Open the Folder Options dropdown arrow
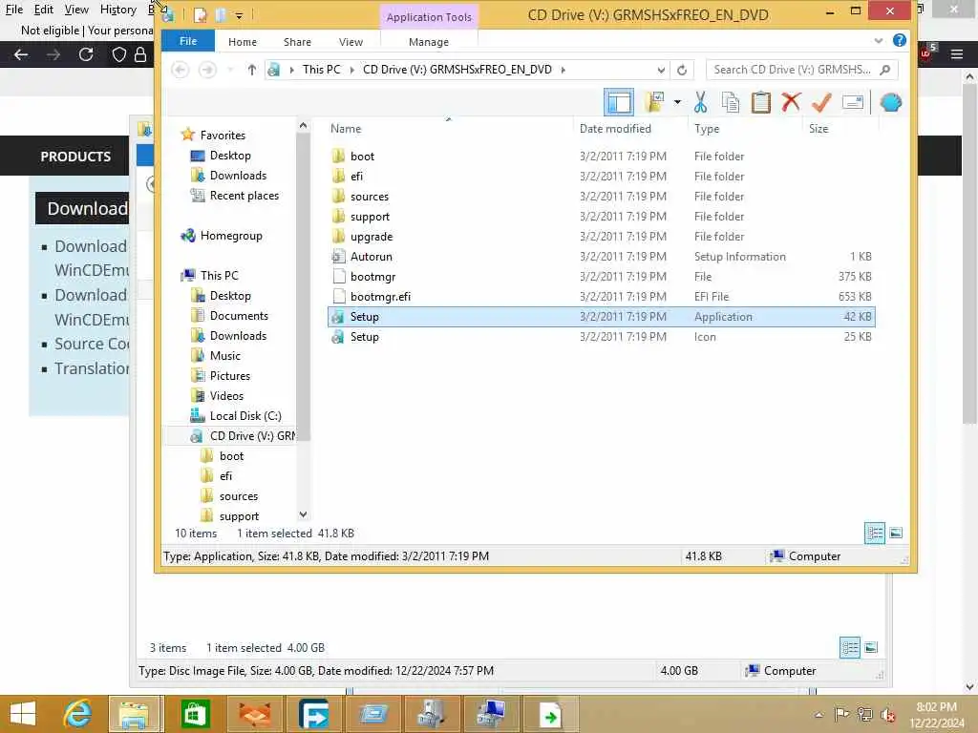 pos(677,101)
